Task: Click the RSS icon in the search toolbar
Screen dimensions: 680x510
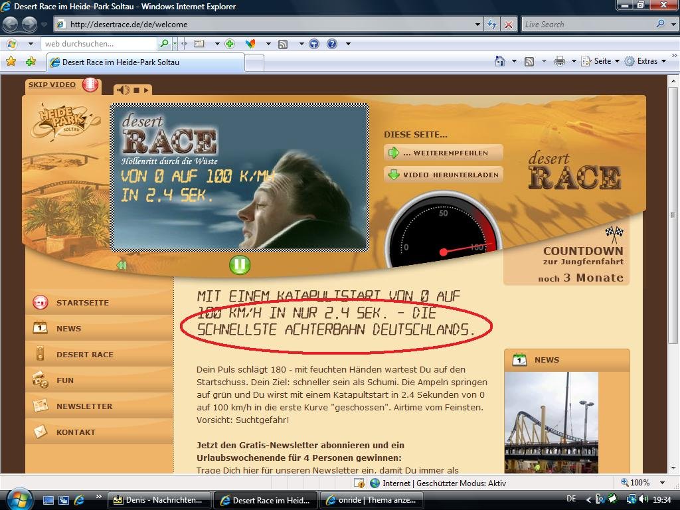Action: [x=283, y=44]
